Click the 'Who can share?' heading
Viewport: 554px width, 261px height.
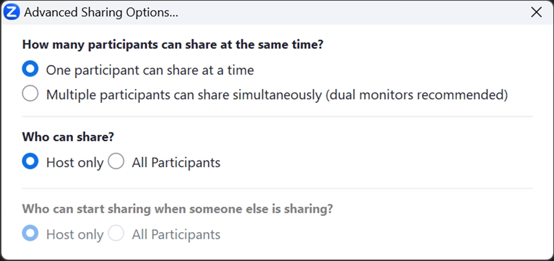pyautogui.click(x=68, y=137)
